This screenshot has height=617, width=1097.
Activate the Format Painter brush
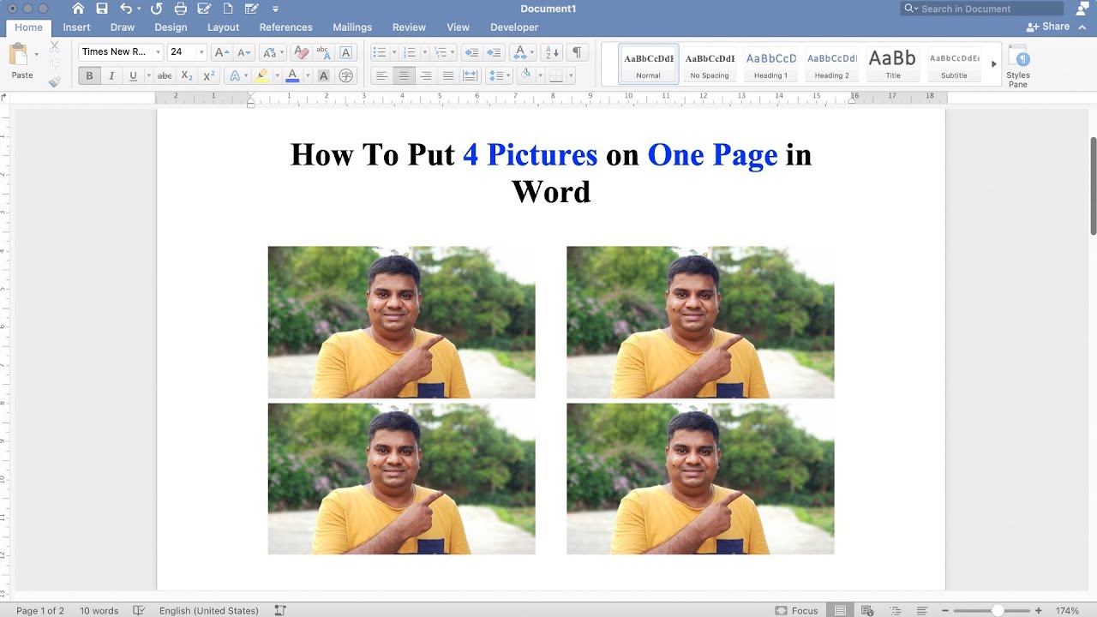55,81
